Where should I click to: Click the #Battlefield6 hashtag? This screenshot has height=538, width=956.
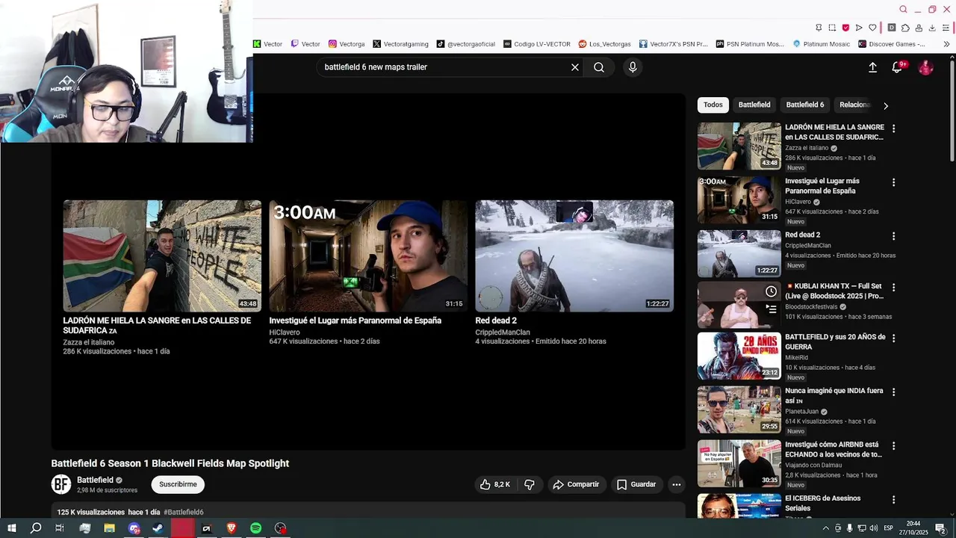point(184,512)
